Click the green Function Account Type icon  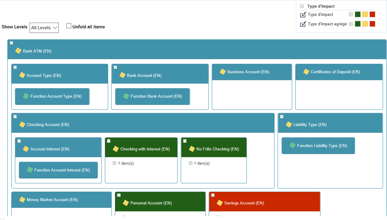point(26,96)
